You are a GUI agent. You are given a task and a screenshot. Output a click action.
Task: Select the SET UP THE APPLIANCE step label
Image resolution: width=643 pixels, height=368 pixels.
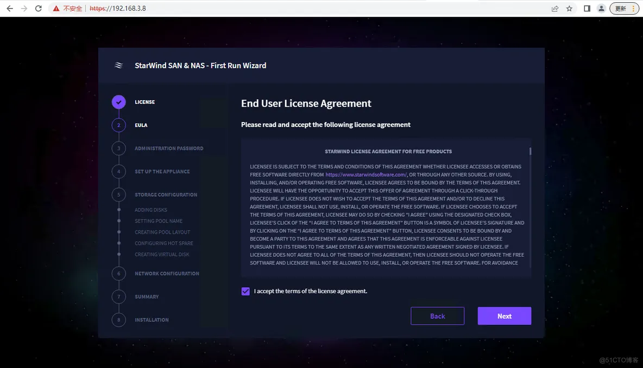tap(162, 171)
